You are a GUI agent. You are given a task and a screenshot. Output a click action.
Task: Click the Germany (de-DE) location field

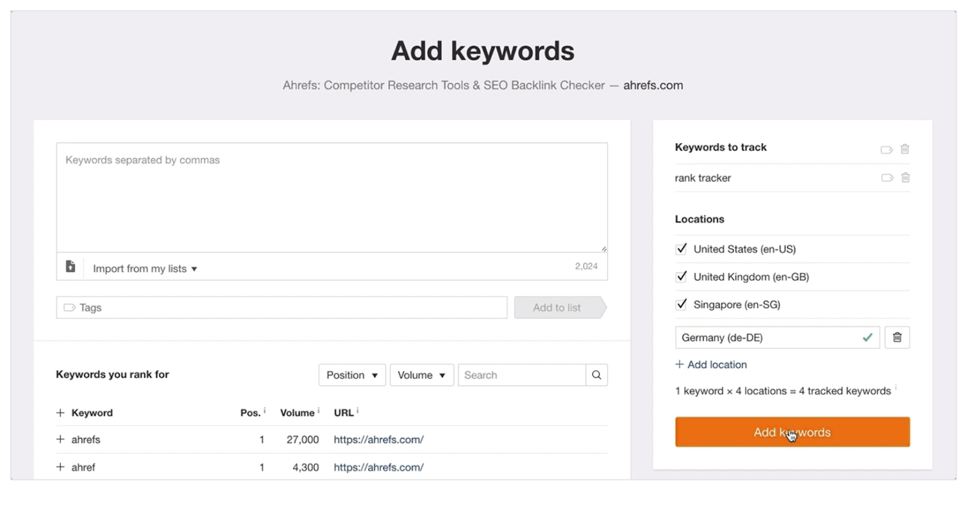pos(768,338)
